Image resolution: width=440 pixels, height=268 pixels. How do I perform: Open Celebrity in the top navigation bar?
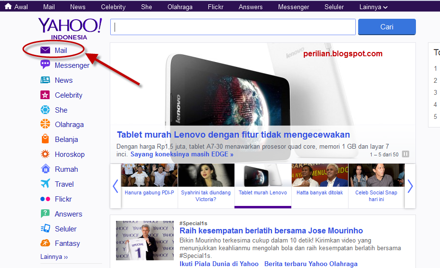coord(113,7)
